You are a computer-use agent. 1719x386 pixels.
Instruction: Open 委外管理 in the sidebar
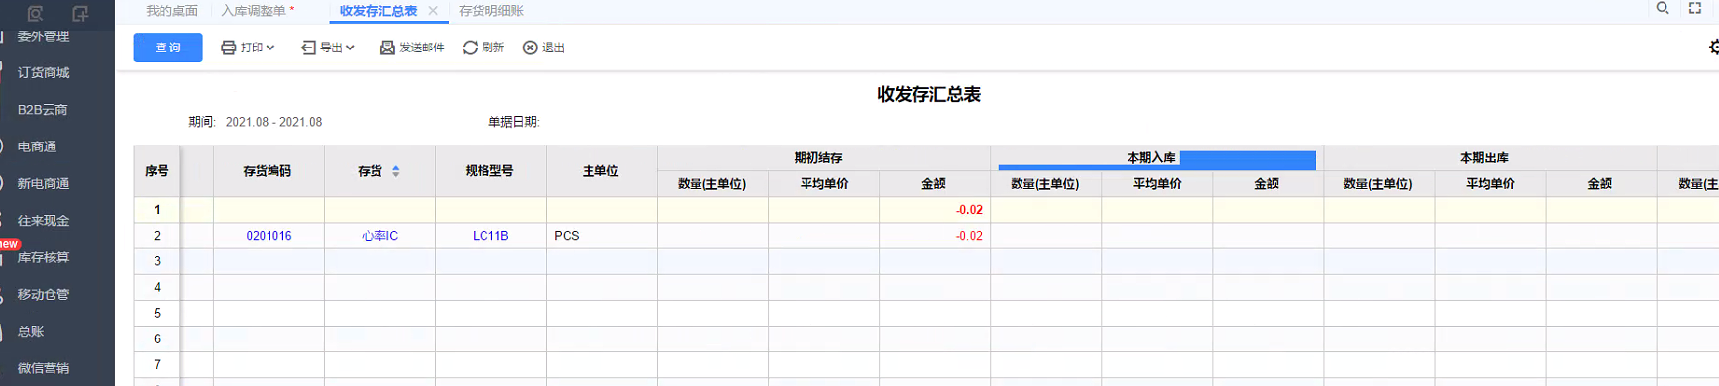point(44,36)
